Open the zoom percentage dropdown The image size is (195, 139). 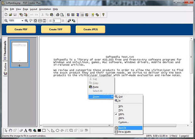[x=22, y=21]
